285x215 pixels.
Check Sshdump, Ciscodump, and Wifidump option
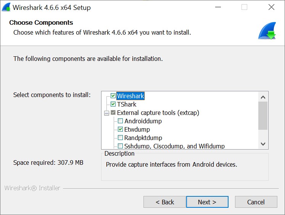tap(120, 146)
